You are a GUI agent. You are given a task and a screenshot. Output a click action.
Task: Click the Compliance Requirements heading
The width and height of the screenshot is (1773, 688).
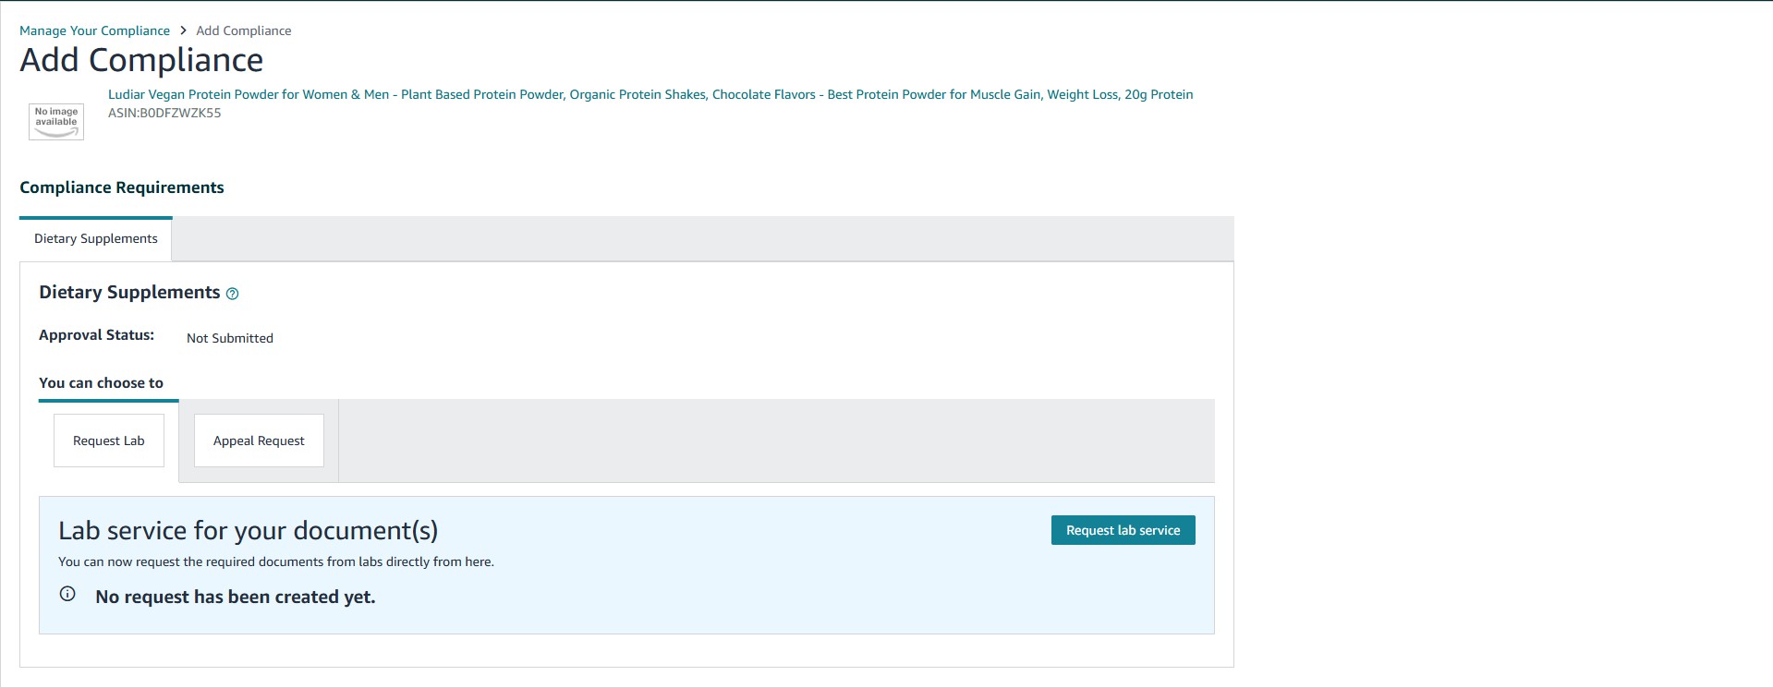[x=122, y=187]
